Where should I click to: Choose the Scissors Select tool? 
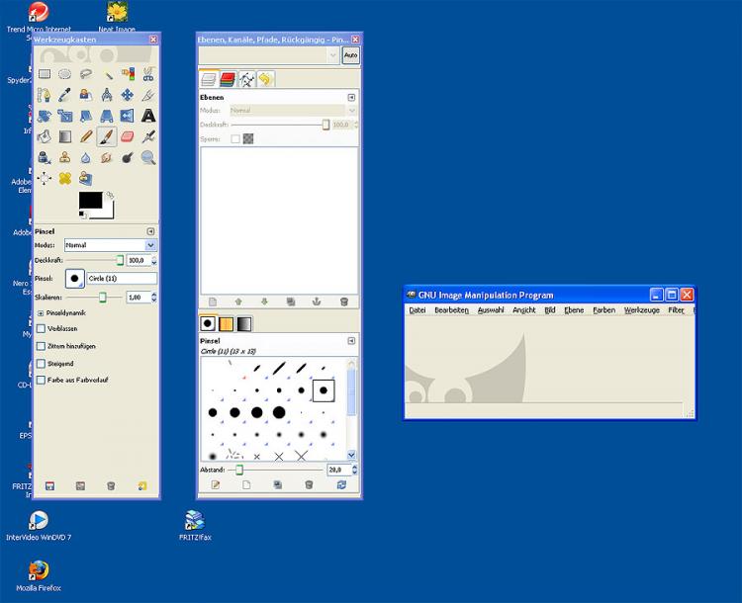(148, 74)
